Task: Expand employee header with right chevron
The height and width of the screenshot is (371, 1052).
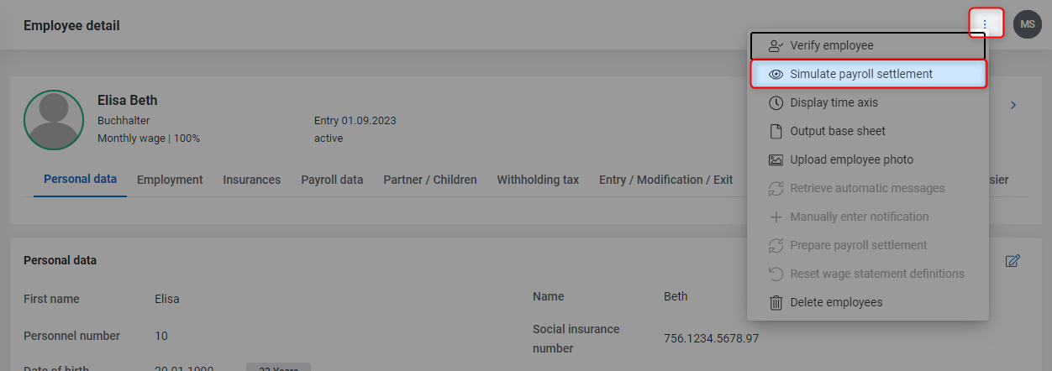Action: click(1013, 105)
